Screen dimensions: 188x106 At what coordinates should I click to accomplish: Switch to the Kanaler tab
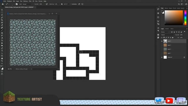pos(167,29)
